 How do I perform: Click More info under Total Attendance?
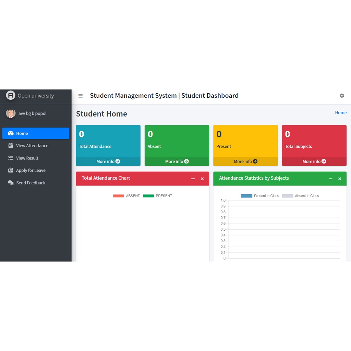pyautogui.click(x=108, y=161)
